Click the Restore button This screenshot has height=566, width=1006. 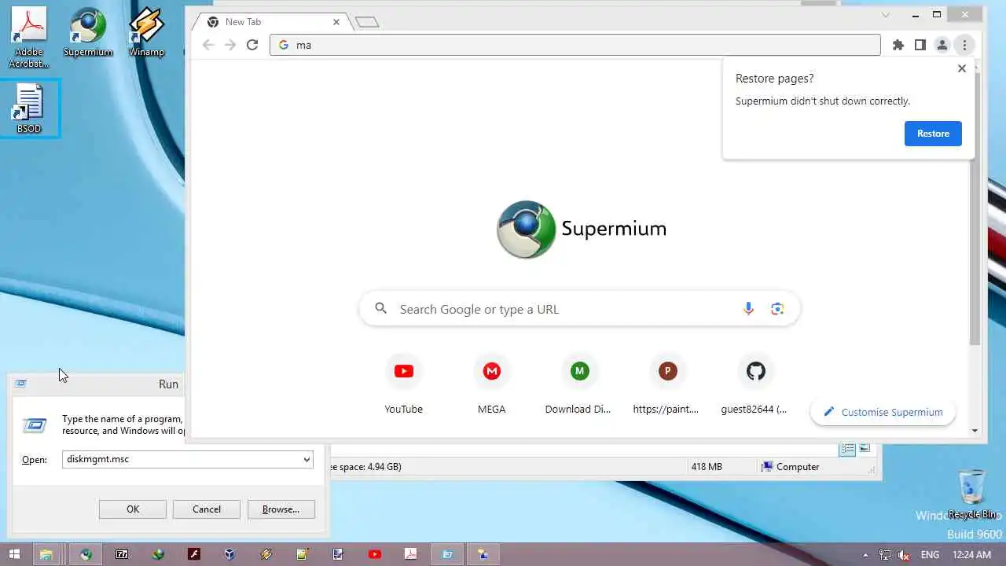click(933, 134)
